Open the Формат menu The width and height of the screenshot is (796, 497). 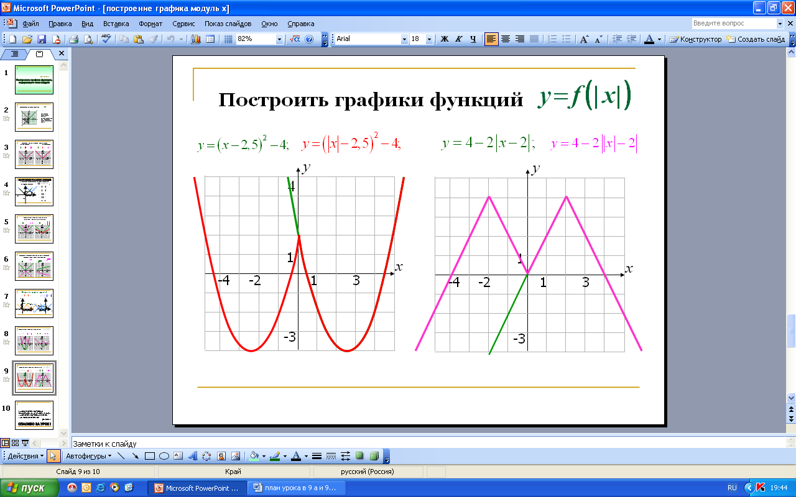[x=150, y=24]
